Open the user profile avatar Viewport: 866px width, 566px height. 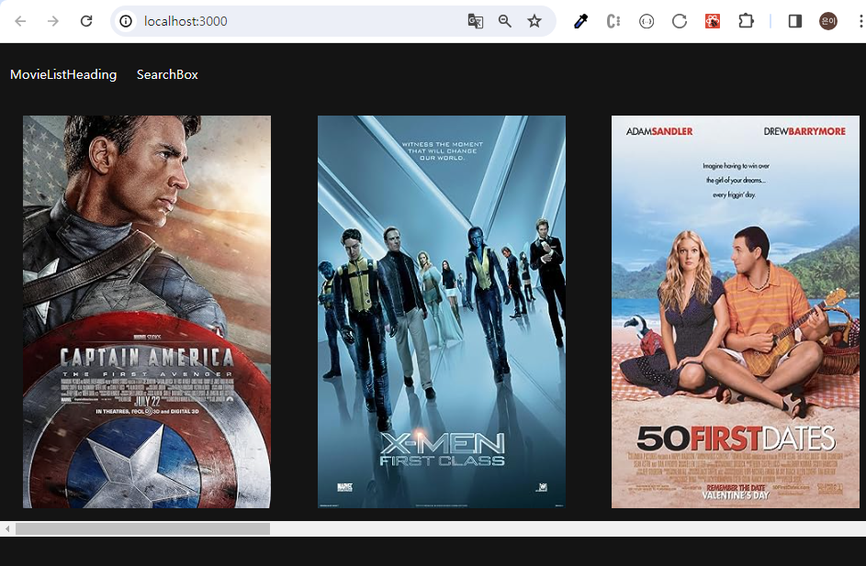click(x=828, y=21)
